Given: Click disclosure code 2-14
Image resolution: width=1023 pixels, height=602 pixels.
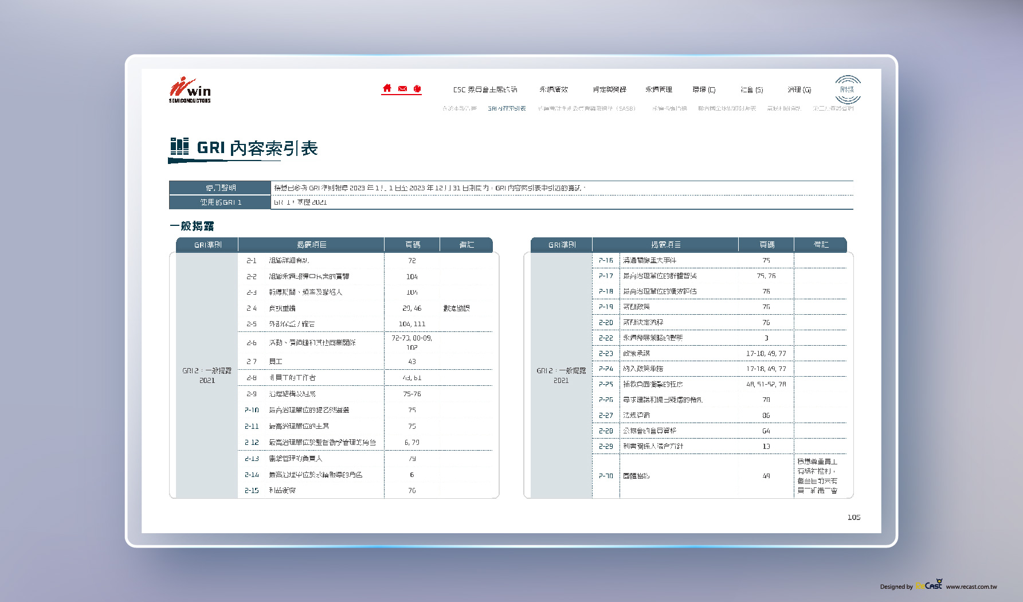Looking at the screenshot, I should click(x=252, y=475).
